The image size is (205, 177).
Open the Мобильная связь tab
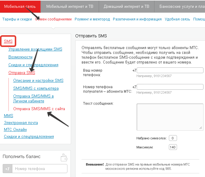click(x=20, y=6)
